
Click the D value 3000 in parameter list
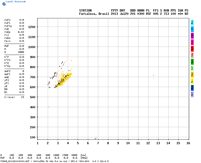[21, 52]
